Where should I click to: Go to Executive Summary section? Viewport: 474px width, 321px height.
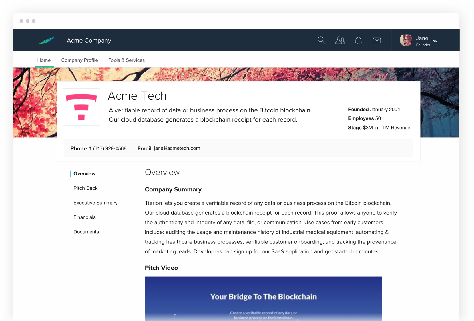coord(95,203)
